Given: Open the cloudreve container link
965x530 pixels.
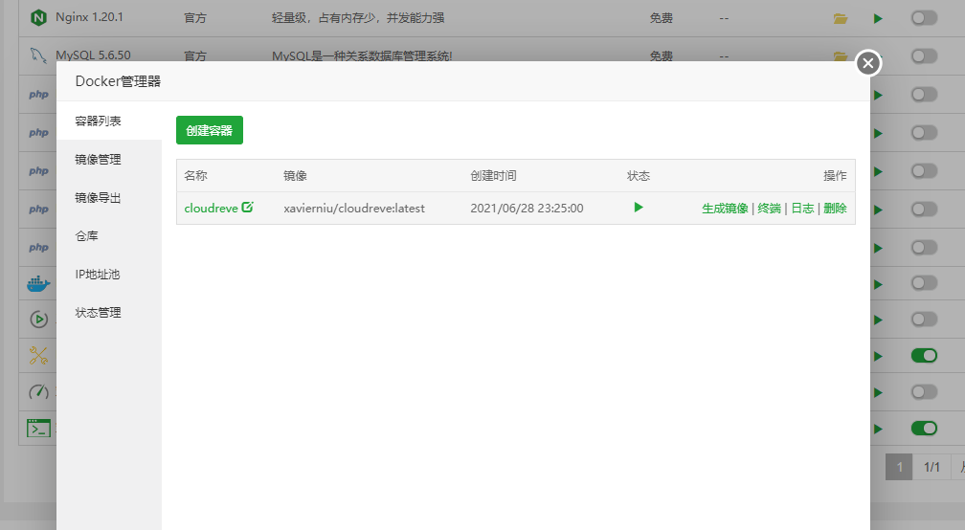Looking at the screenshot, I should click(x=211, y=209).
